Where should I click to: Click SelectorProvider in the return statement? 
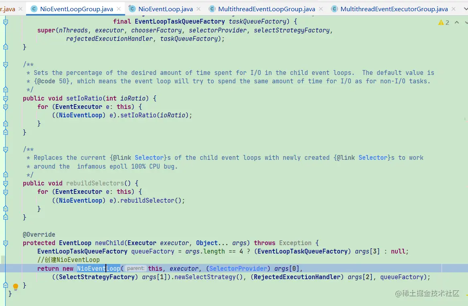tap(238, 268)
